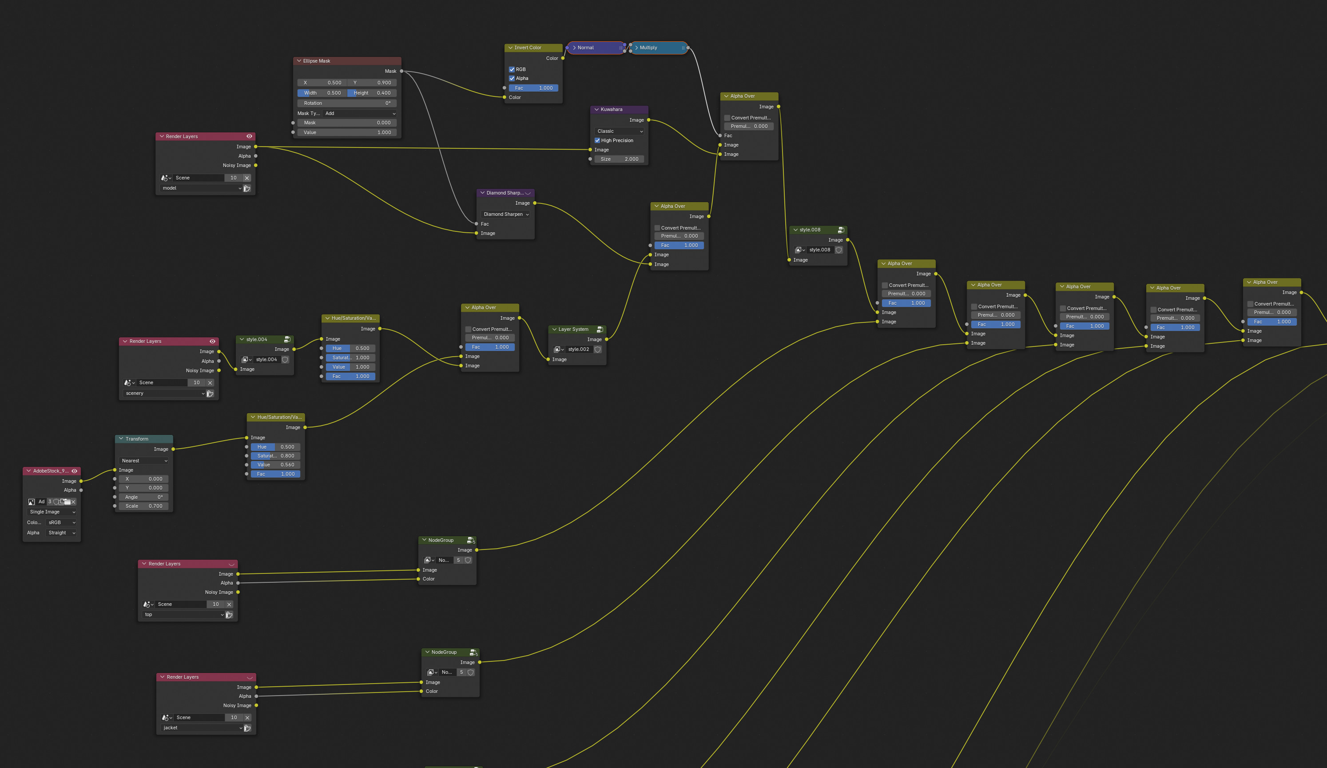Open Straight alpha mode dropdown

click(x=61, y=533)
